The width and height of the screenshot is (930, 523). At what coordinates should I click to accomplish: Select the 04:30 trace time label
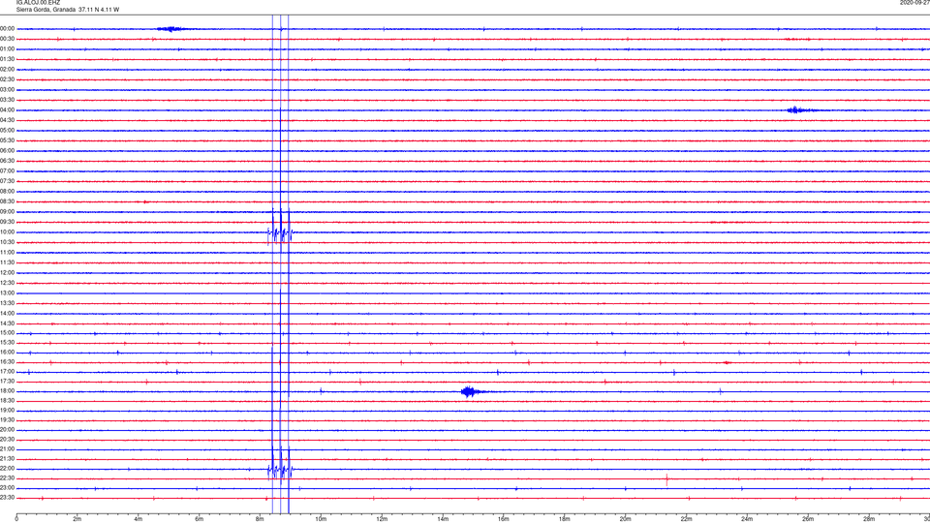pyautogui.click(x=8, y=120)
